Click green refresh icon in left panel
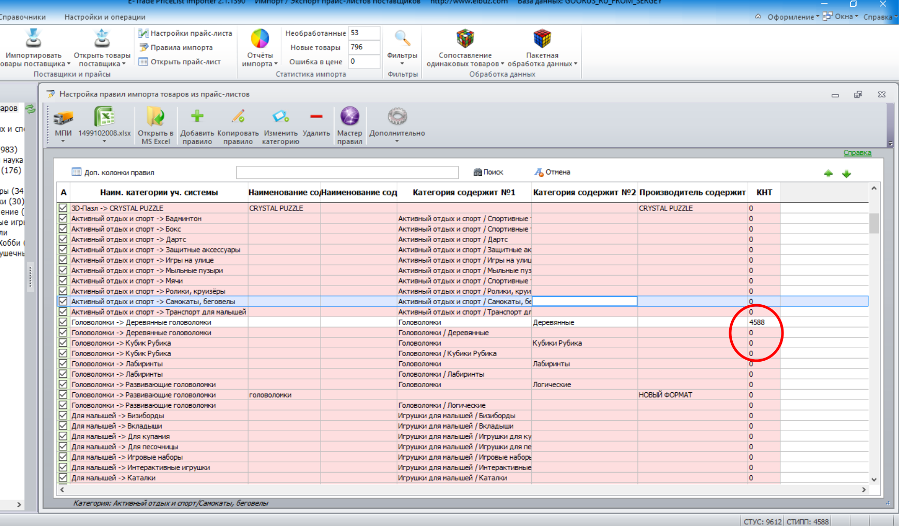Image resolution: width=899 pixels, height=526 pixels. tap(31, 109)
